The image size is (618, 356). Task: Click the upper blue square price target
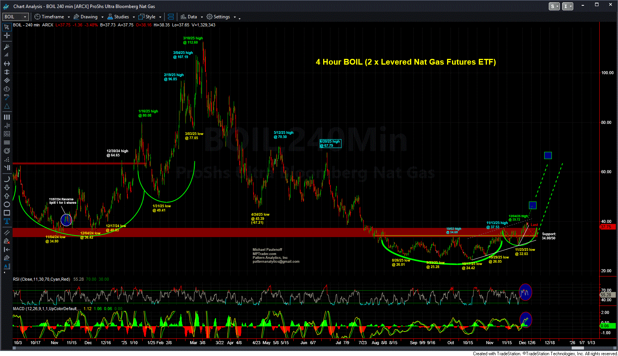[x=548, y=155]
